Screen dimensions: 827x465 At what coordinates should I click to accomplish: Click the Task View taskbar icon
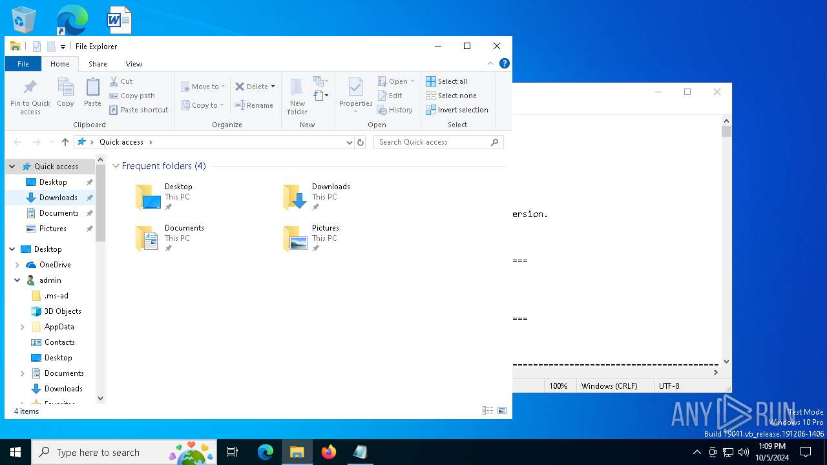pos(233,452)
